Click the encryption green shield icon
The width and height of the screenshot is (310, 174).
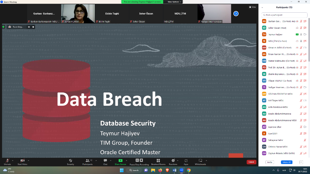pyautogui.click(x=3, y=27)
